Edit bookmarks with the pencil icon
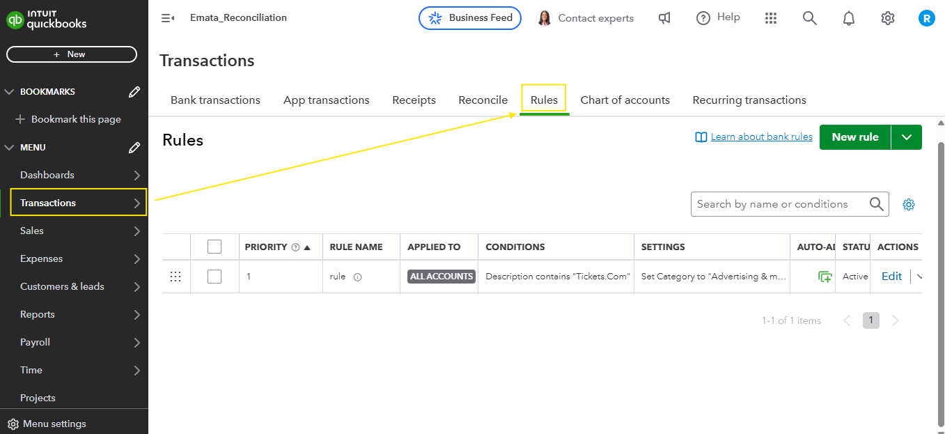Viewport: 945px width, 434px height. point(134,91)
